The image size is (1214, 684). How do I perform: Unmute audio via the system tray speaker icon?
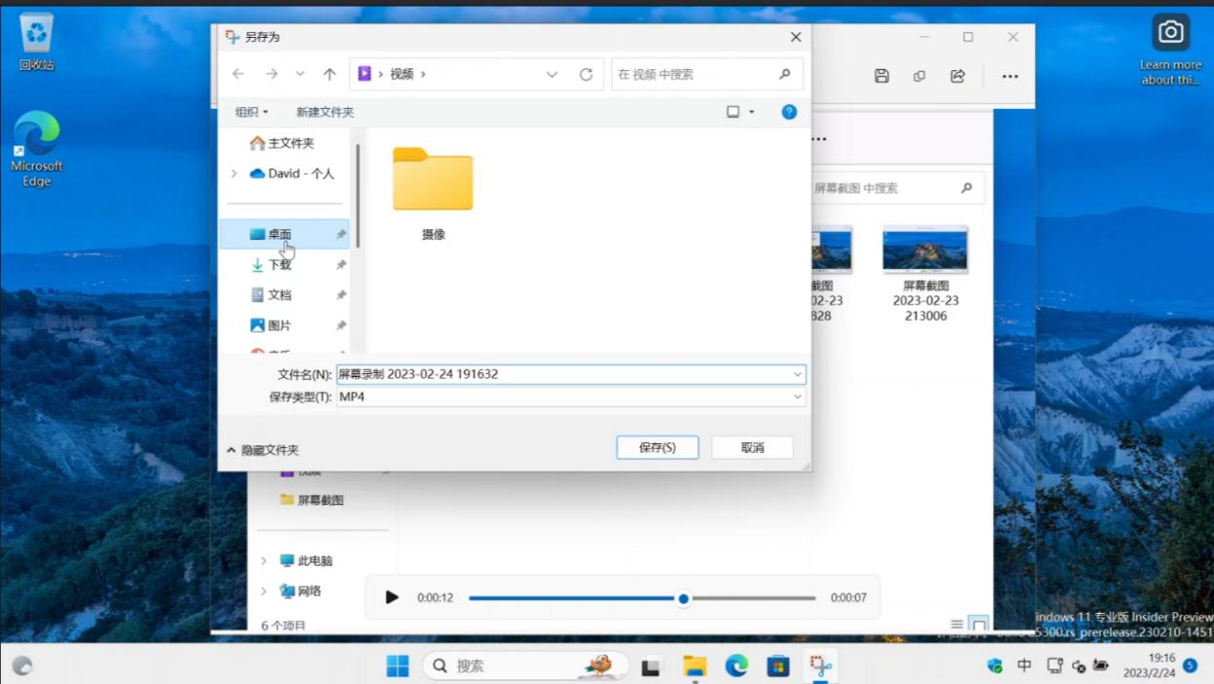pos(1078,665)
